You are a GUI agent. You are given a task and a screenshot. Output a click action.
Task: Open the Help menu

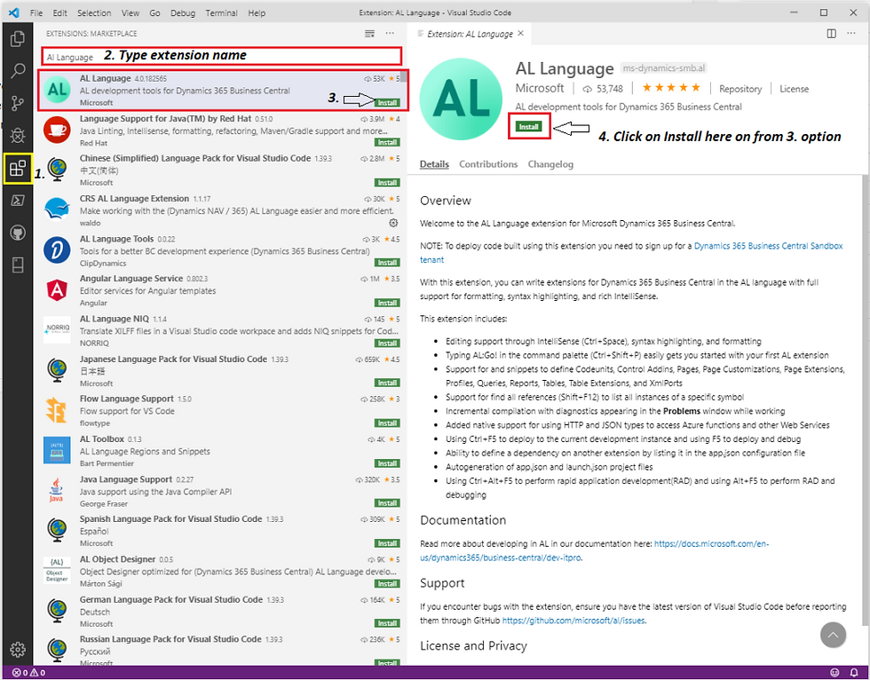pos(257,12)
